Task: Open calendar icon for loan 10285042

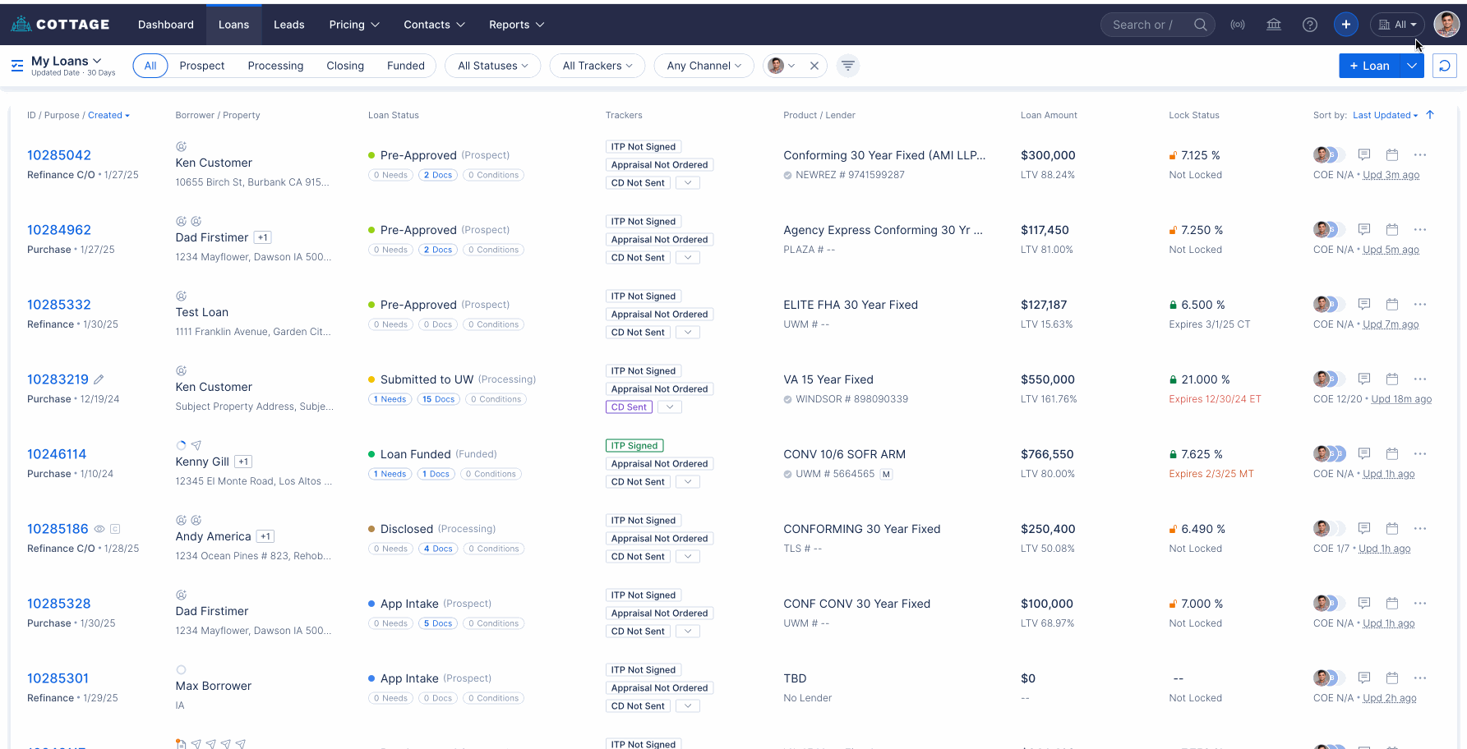Action: (1392, 154)
